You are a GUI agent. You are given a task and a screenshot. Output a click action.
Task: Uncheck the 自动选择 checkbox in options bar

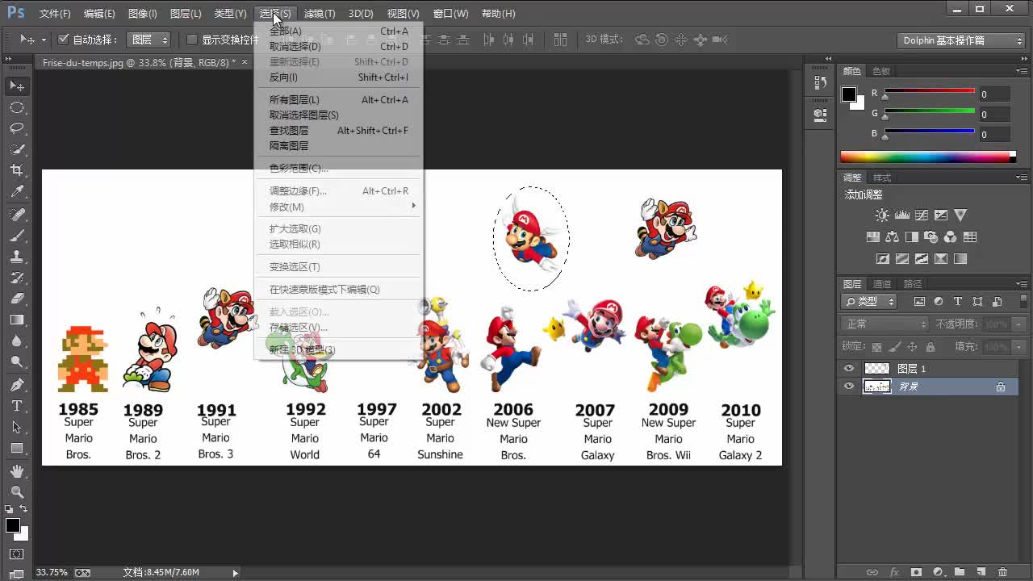[63, 39]
